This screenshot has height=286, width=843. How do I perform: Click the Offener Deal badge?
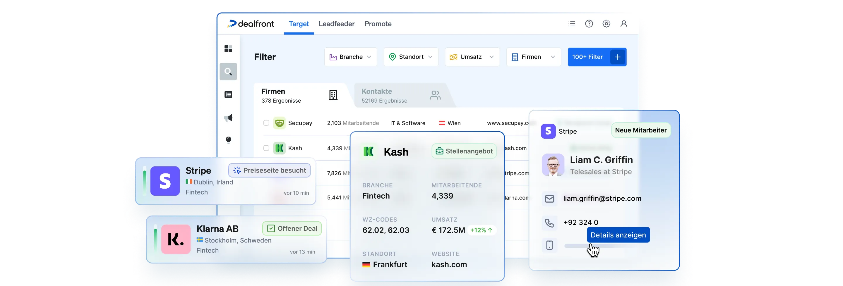click(x=292, y=228)
